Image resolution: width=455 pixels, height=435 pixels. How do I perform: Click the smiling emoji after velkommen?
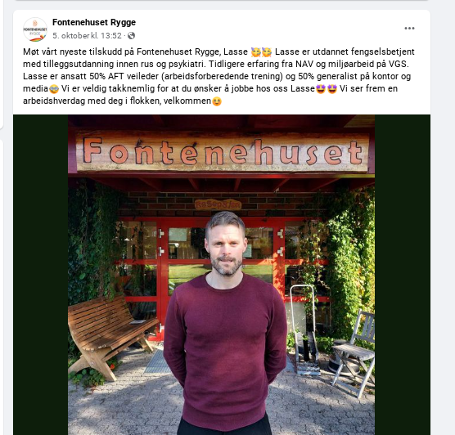tap(217, 101)
